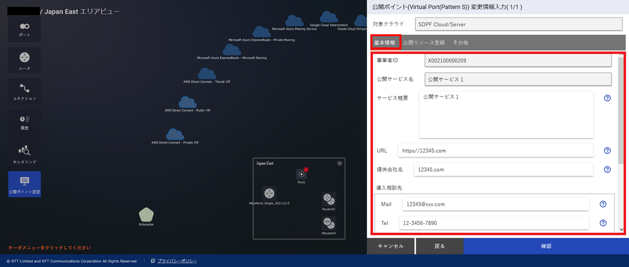Click the キャンセル button
The width and height of the screenshot is (629, 267).
click(x=391, y=246)
